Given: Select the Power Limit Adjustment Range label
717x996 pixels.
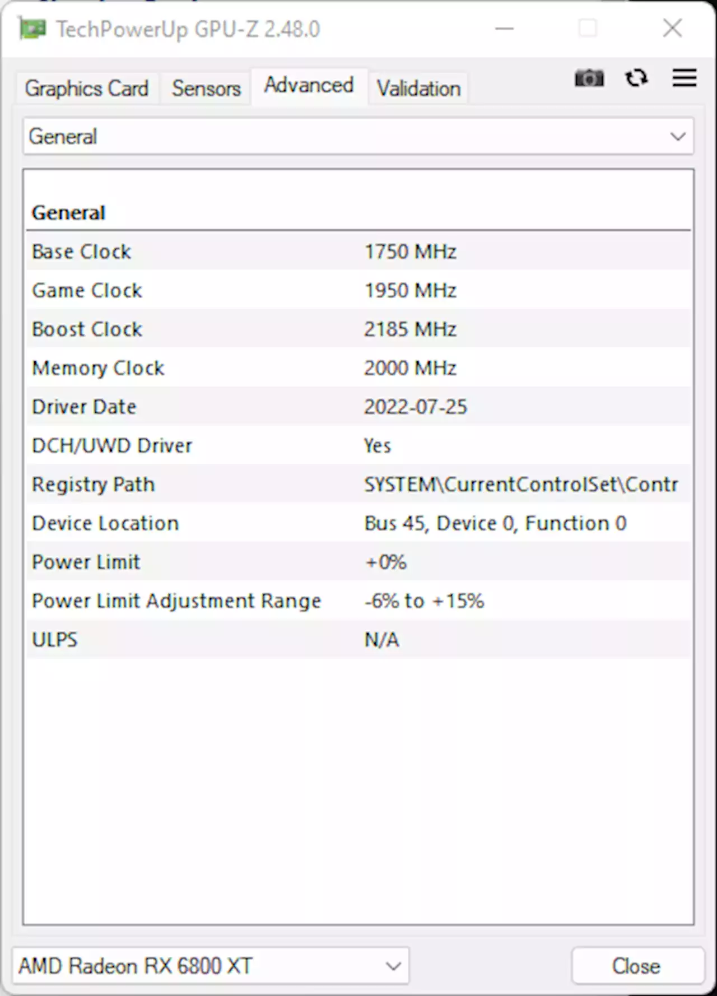Looking at the screenshot, I should (x=176, y=601).
